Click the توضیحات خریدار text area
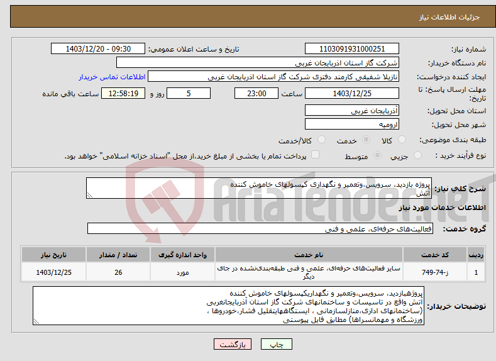The image size is (496, 361). 228,306
